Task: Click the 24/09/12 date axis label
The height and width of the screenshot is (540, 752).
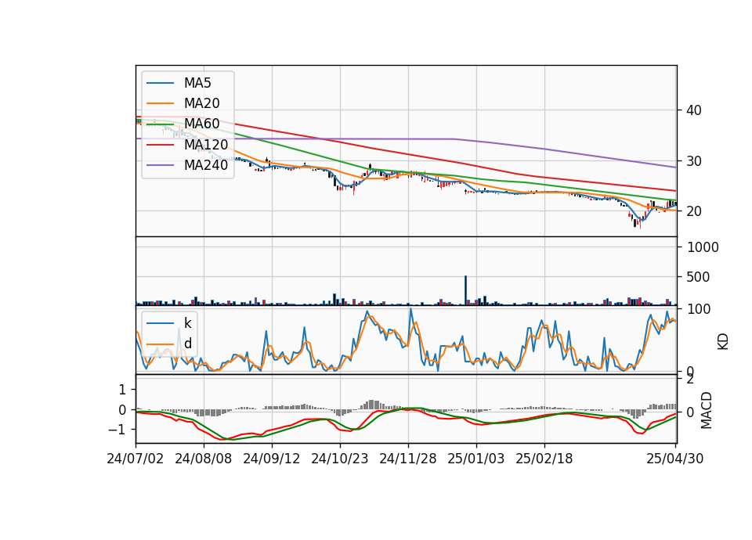Action: [x=272, y=459]
